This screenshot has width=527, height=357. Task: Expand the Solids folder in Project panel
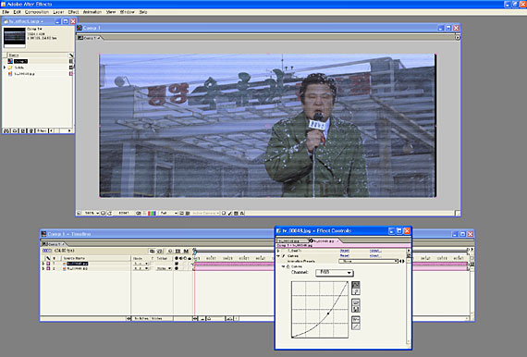[x=5, y=68]
